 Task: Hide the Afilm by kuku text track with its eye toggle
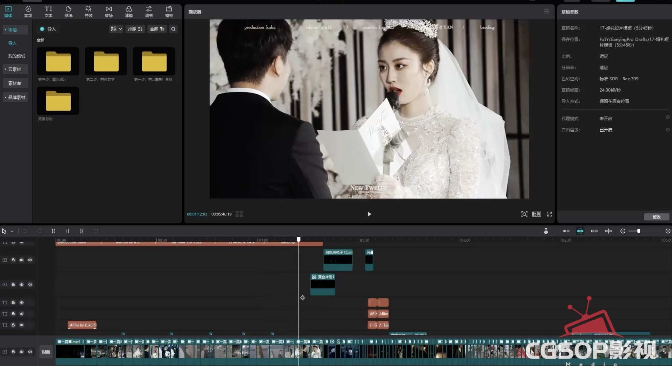click(22, 325)
